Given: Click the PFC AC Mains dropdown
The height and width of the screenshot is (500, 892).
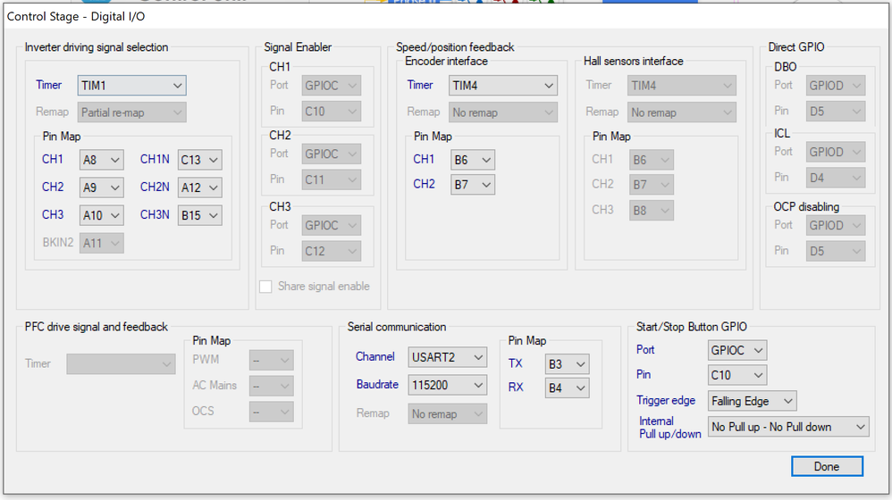Looking at the screenshot, I should (x=272, y=387).
